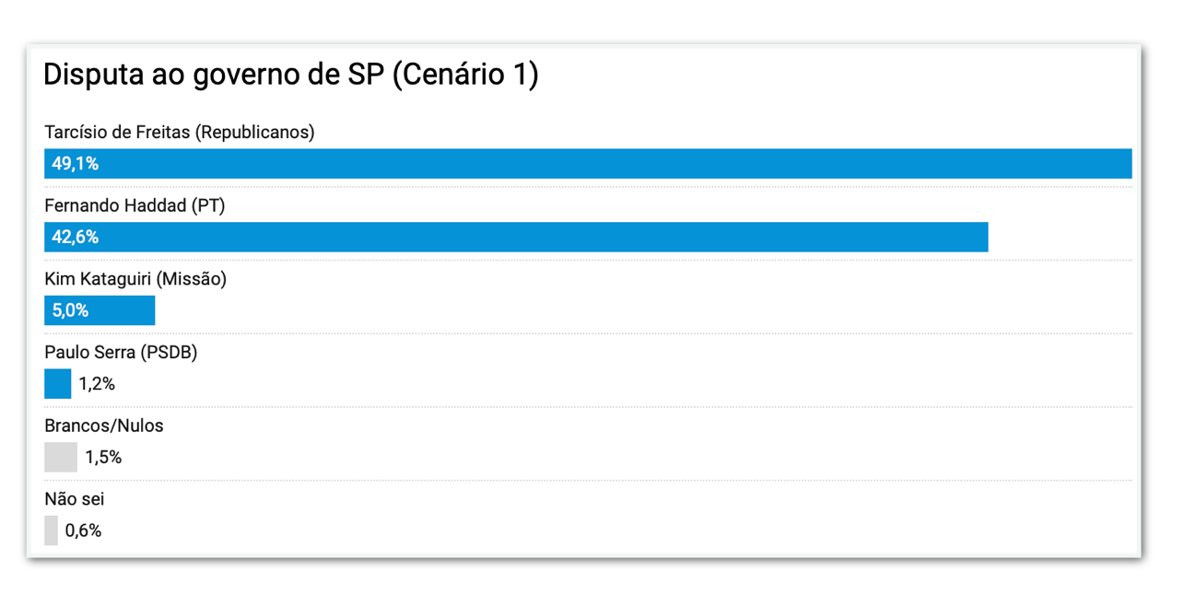Select the Não sei label
Viewport: 1185px width, 606px height.
click(73, 499)
